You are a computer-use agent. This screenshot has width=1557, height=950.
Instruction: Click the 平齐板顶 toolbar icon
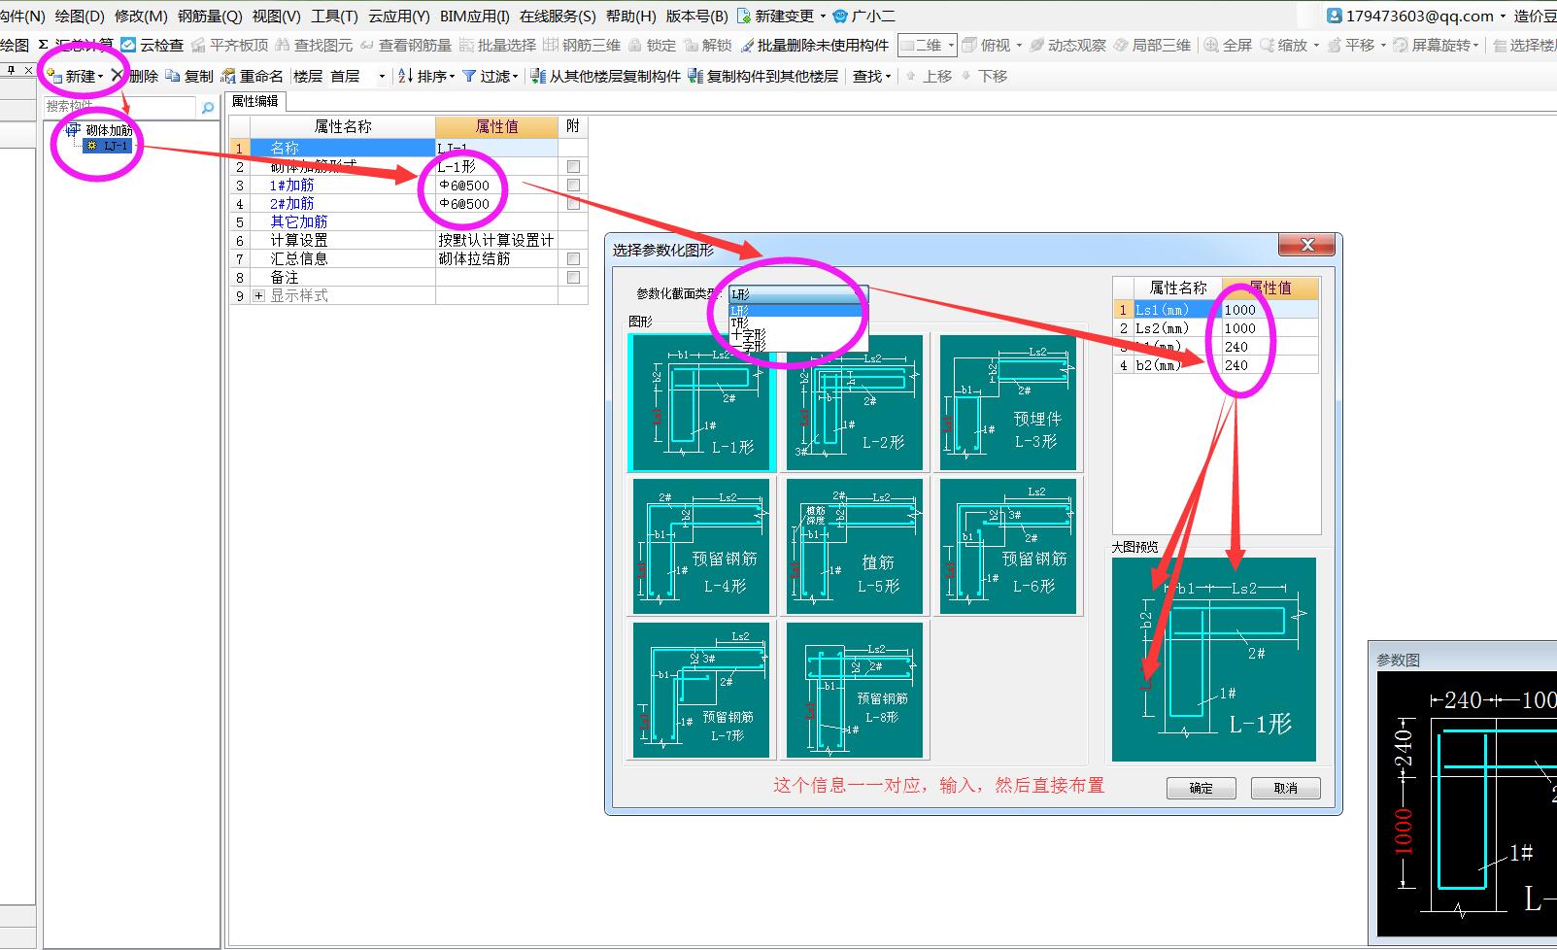[x=198, y=45]
